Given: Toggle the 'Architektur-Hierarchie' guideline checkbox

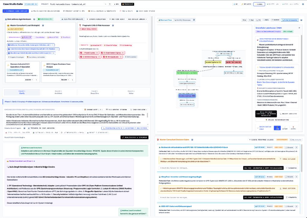Looking at the screenshot, I should pyautogui.click(x=9, y=45).
